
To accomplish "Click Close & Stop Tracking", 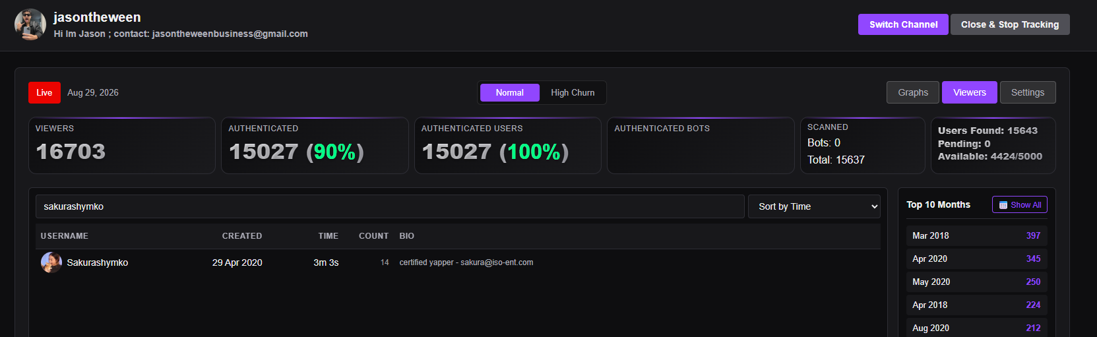I will tap(1010, 24).
